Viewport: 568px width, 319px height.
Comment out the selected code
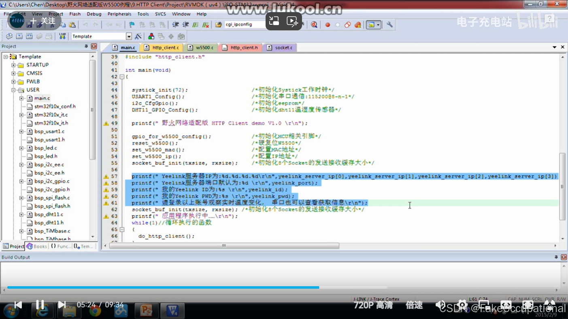[x=196, y=25]
